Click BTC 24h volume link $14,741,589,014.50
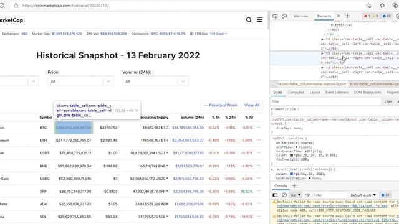Viewport: 399px width, 224px height. 188,128
